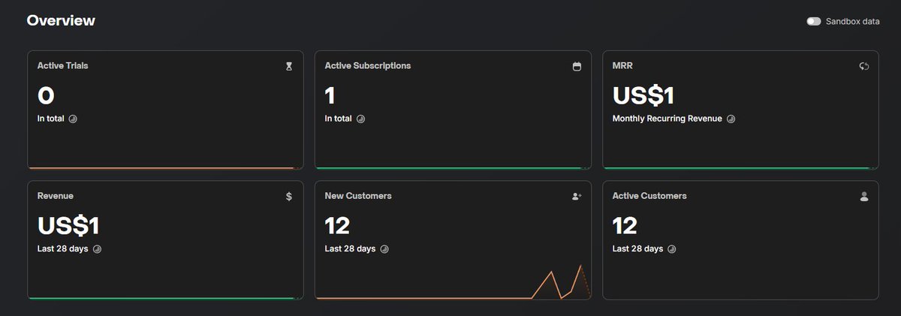901x316 pixels.
Task: Select the New Customers card title
Action: tap(358, 196)
